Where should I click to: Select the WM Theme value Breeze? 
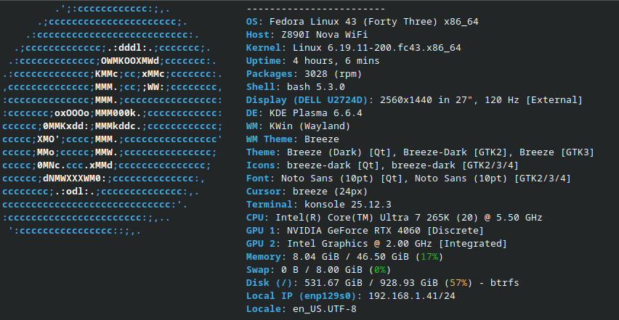pyautogui.click(x=321, y=139)
